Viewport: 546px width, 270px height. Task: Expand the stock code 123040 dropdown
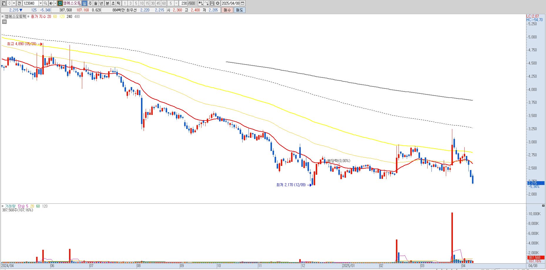pyautogui.click(x=41, y=3)
